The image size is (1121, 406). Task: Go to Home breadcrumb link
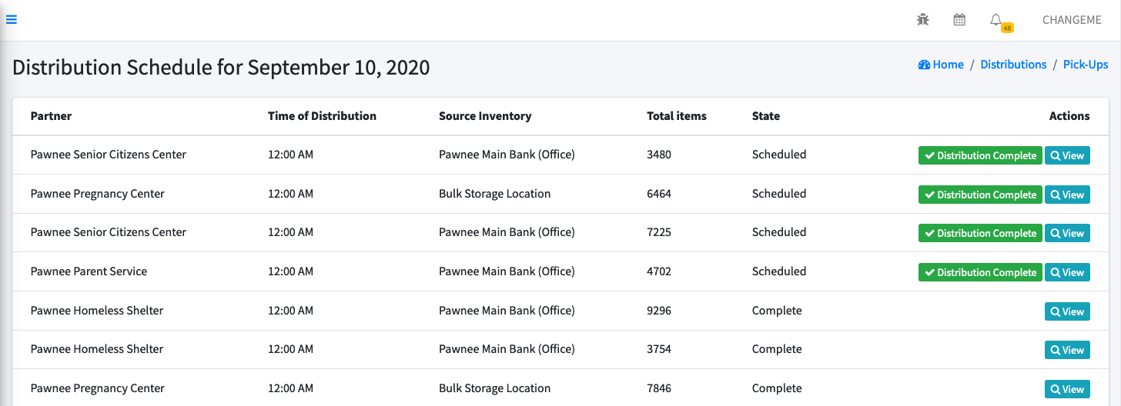[941, 65]
